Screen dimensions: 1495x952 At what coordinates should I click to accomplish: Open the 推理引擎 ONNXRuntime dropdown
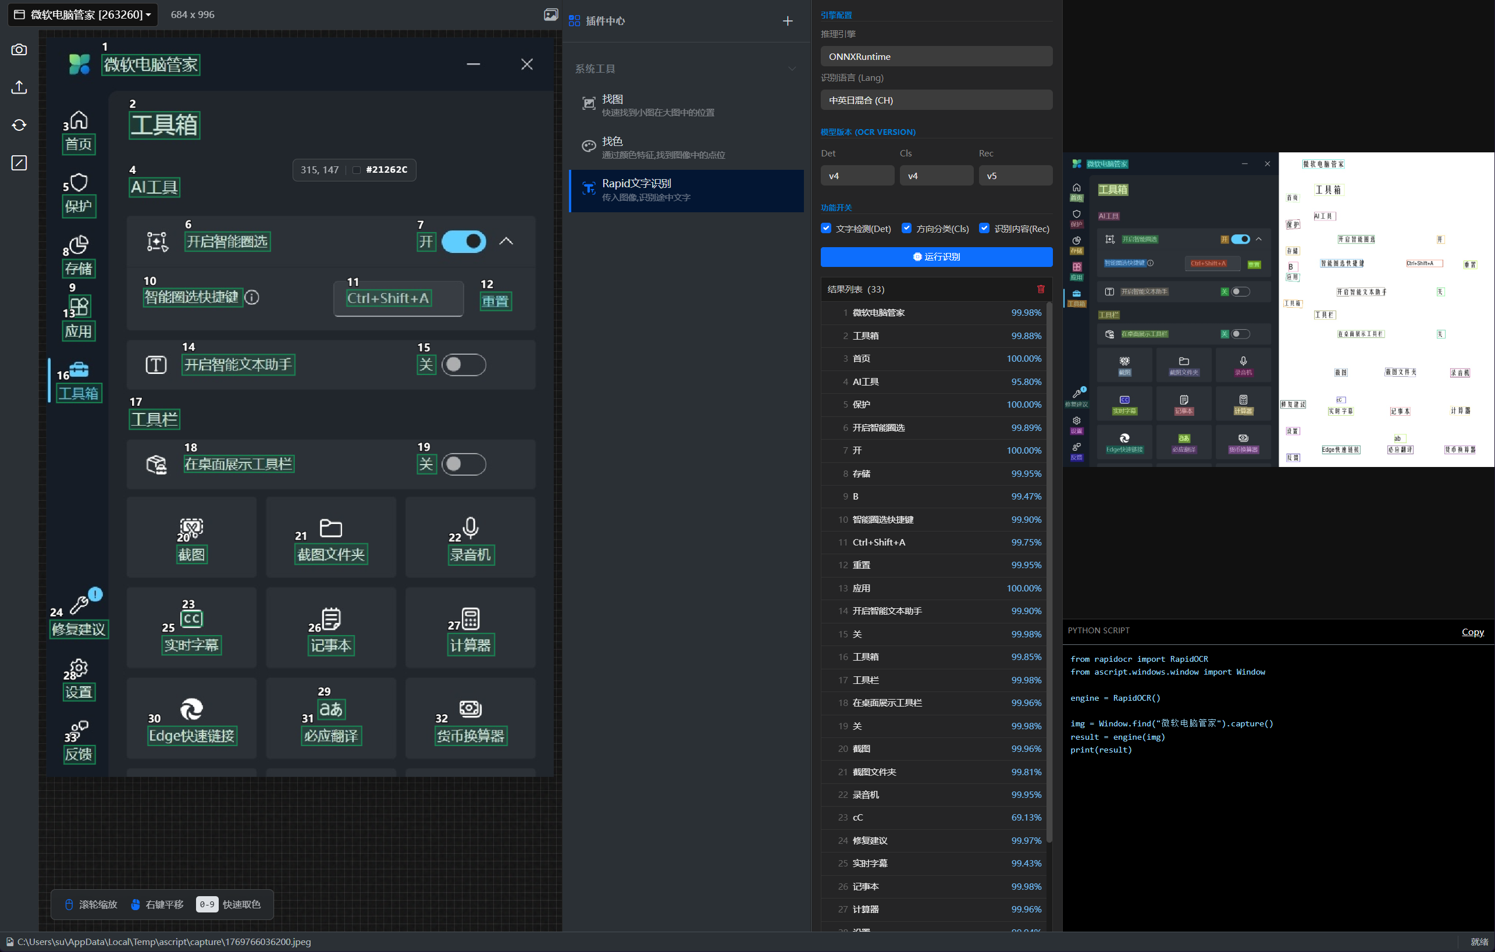(x=936, y=56)
